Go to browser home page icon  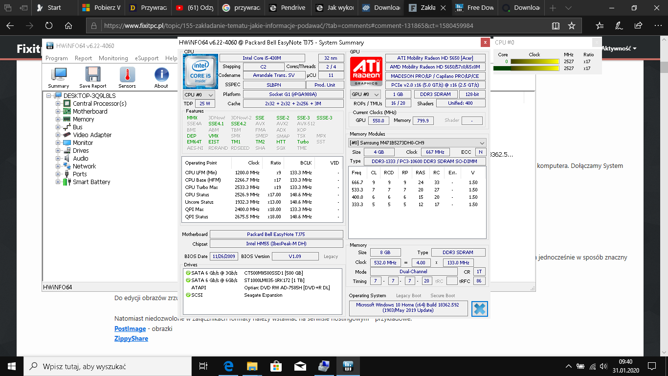(x=68, y=26)
